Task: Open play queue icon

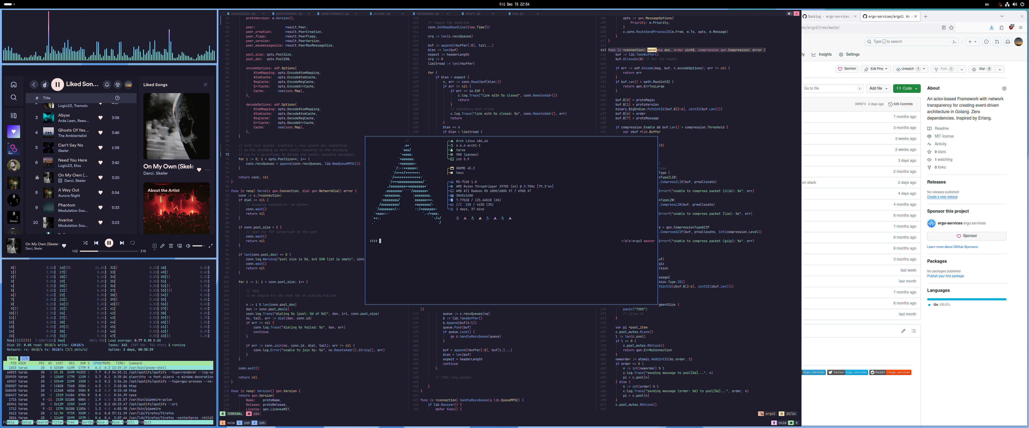Action: click(x=171, y=246)
